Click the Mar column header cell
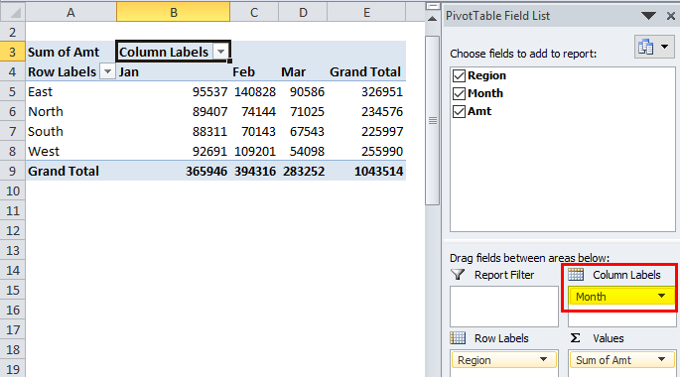The image size is (680, 377). [x=303, y=72]
